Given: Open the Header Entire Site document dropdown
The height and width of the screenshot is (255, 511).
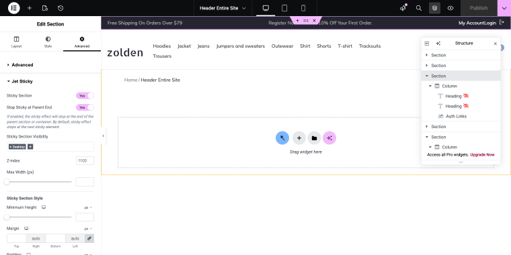Looking at the screenshot, I should (223, 8).
